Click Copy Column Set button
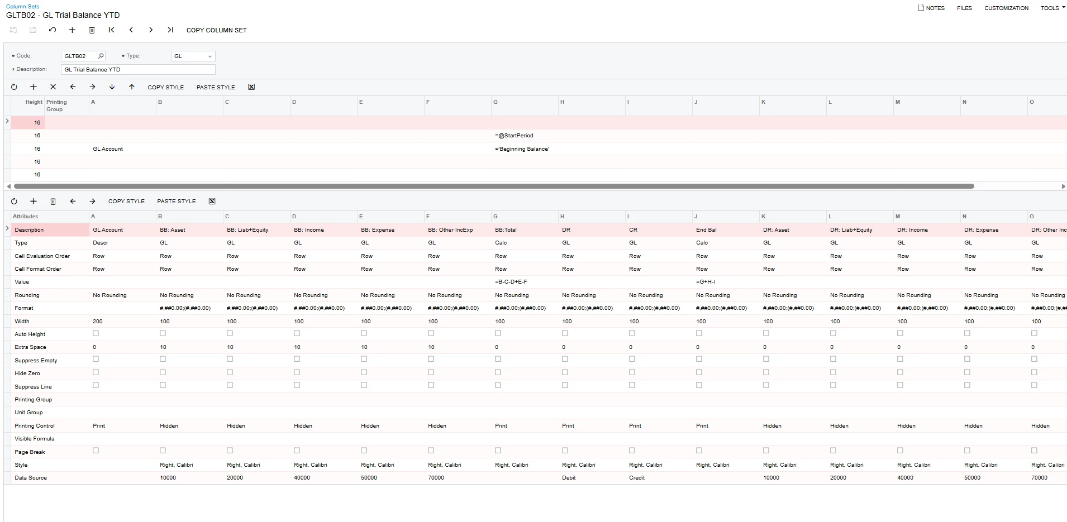 [x=217, y=30]
